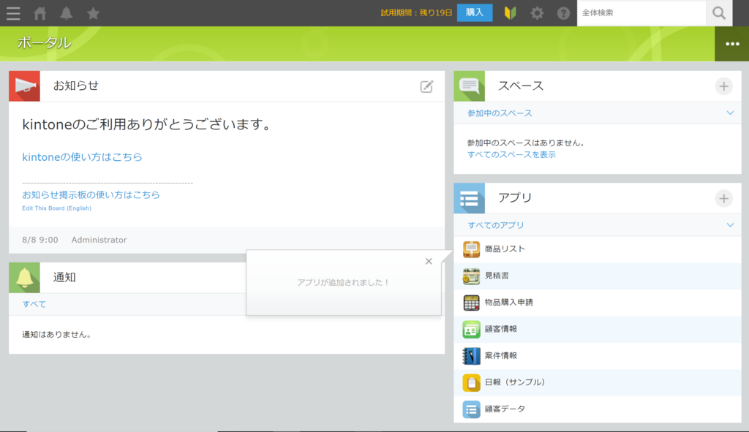Screen dimensions: 749x432
Task: Focus the 全体検索 search field
Action: (641, 13)
